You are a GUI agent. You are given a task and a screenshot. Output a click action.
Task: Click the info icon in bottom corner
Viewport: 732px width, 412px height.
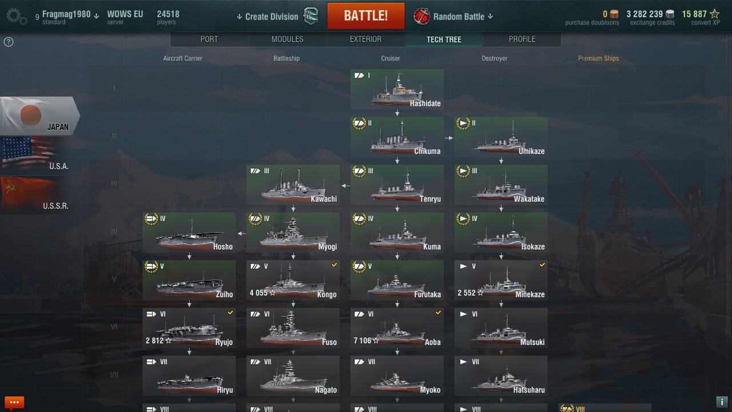click(x=722, y=402)
